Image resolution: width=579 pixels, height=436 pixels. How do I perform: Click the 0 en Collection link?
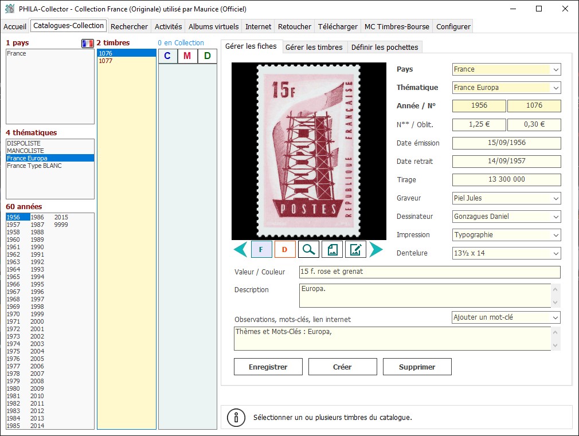point(181,43)
